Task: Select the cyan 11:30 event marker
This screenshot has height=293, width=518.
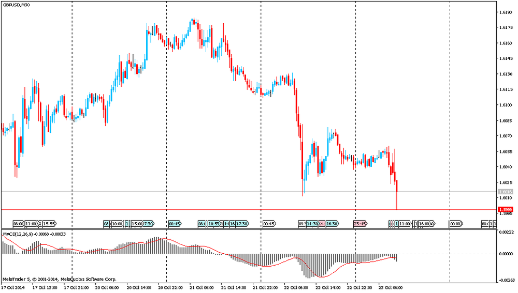Action: pos(312,224)
